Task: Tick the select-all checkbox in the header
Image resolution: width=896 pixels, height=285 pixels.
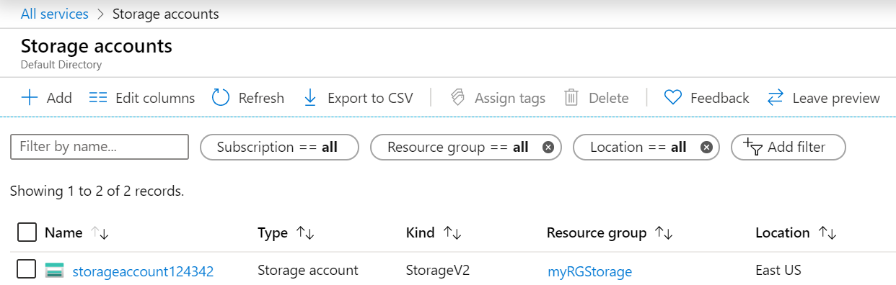Action: click(x=27, y=232)
